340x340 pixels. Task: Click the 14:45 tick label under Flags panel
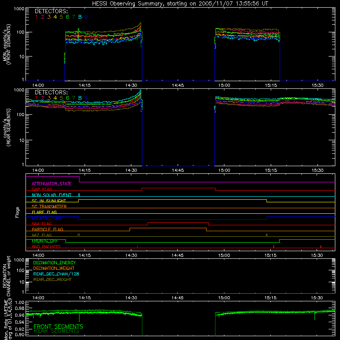pyautogui.click(x=177, y=255)
